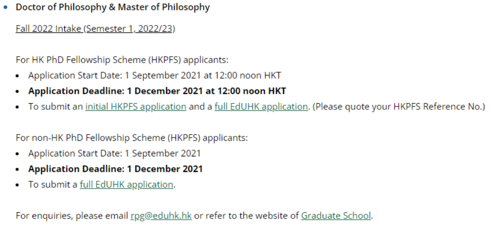The width and height of the screenshot is (491, 226).
Task: Click bullet before 'To submit a full EdUHK application'
Action: 18,185
